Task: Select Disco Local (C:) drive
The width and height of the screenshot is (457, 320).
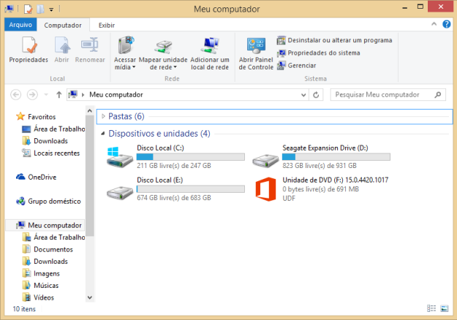Action: click(x=175, y=156)
